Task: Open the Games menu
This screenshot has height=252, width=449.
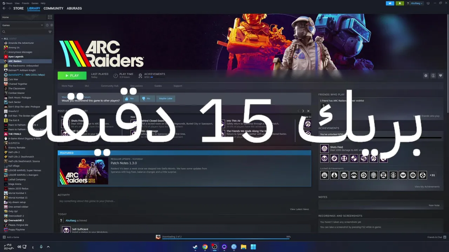Action: (x=35, y=3)
